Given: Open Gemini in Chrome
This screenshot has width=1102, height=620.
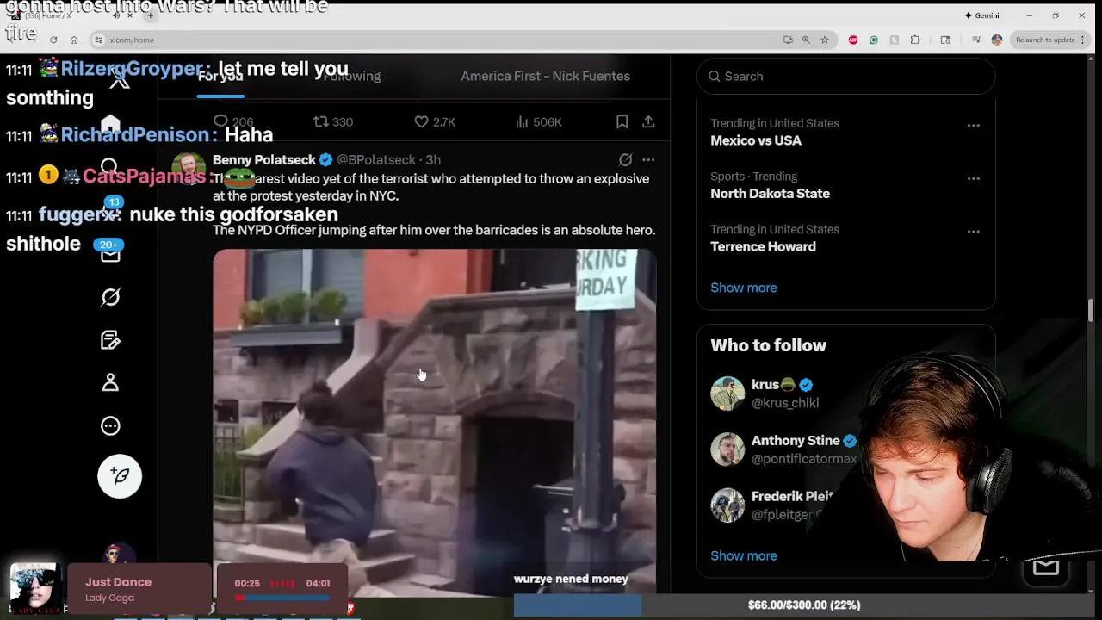Looking at the screenshot, I should click(x=981, y=15).
